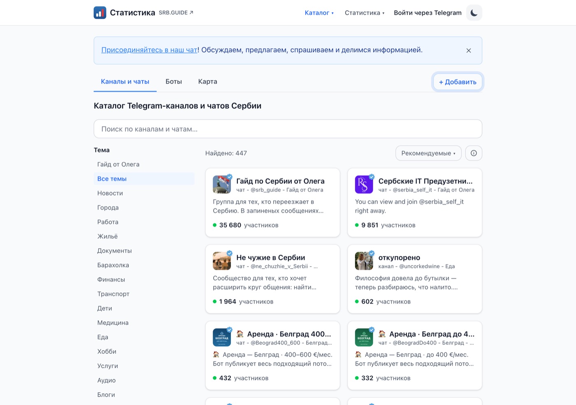The image size is (576, 405).
Task: Open the Рекомендуемые sorting dropdown
Action: 428,153
